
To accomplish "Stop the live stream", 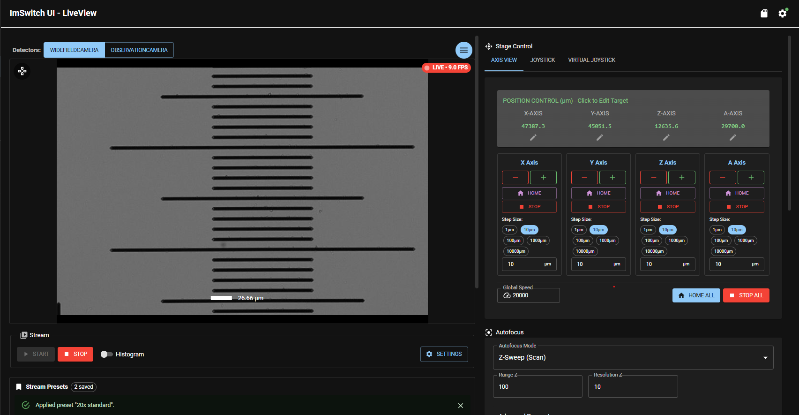I will [75, 354].
